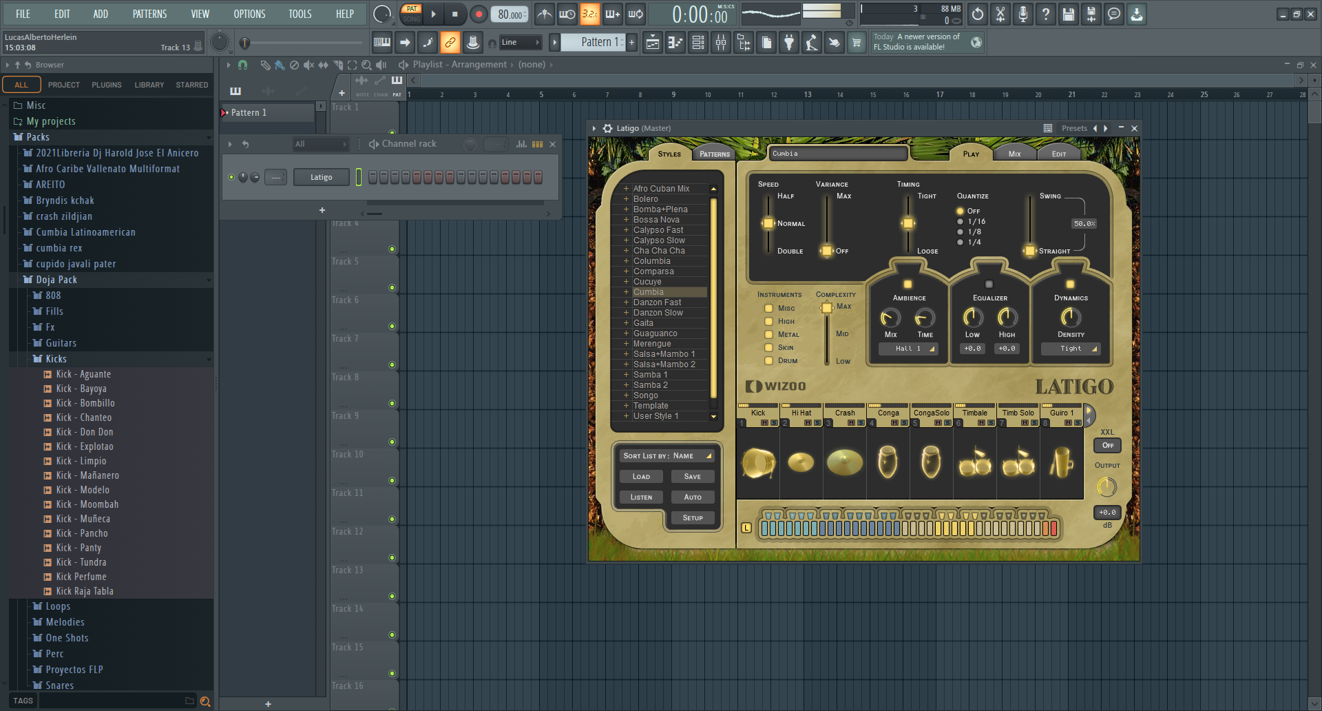Select the Mute tool in Playlist toolbar
Image resolution: width=1322 pixels, height=711 pixels.
tap(308, 65)
